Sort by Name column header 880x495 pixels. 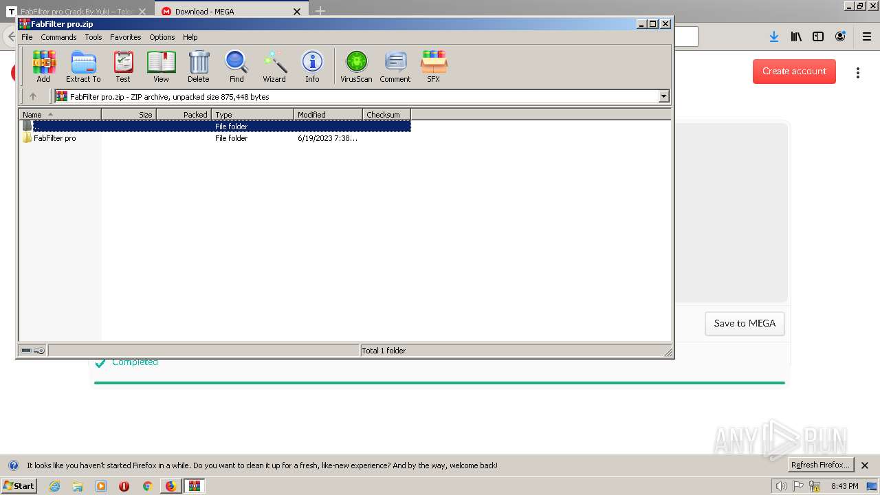tap(60, 115)
